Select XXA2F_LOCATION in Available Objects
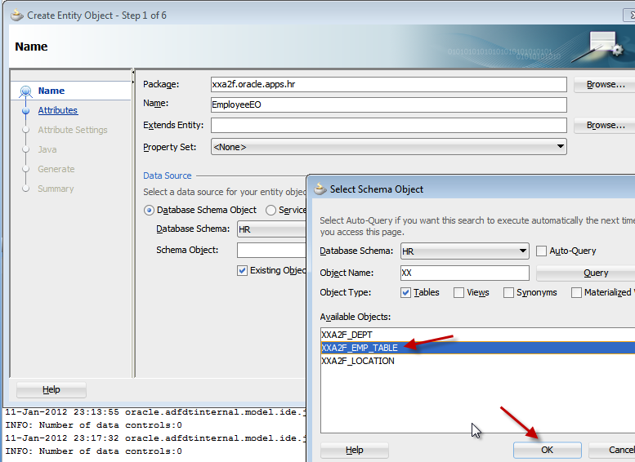This screenshot has width=635, height=462. (478, 361)
